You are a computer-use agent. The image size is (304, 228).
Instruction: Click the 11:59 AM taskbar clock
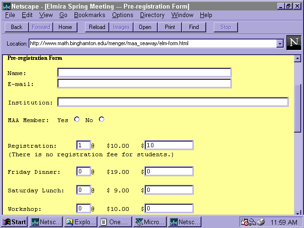[x=284, y=222]
